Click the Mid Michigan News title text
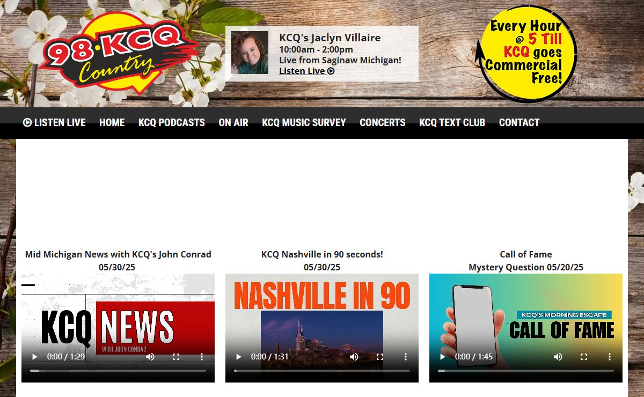Viewport: 644px width, 397px height. (x=118, y=254)
